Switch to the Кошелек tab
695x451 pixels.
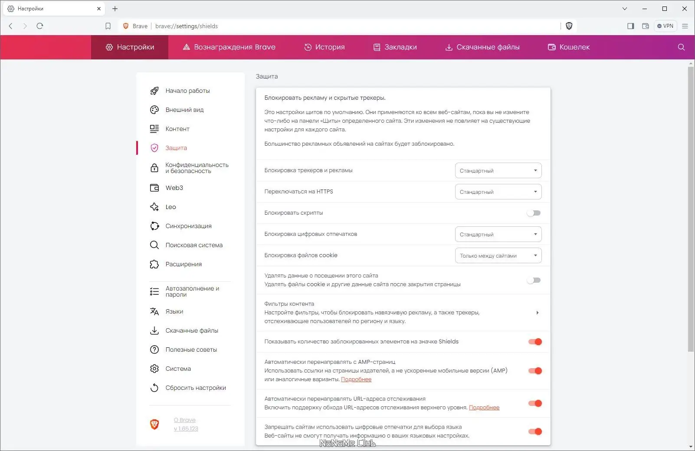[569, 47]
